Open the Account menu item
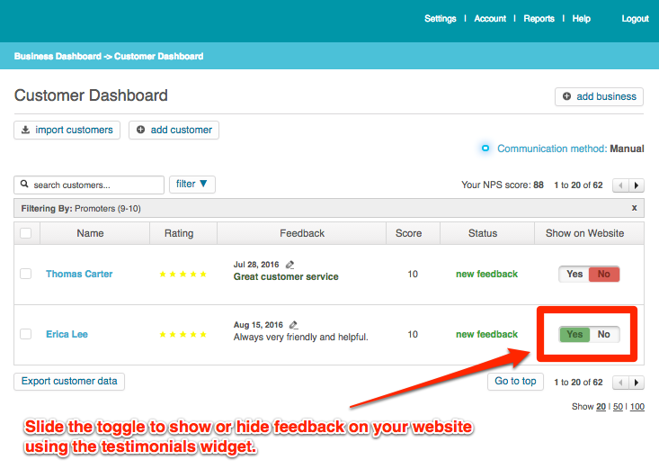This screenshot has width=659, height=469. (490, 19)
